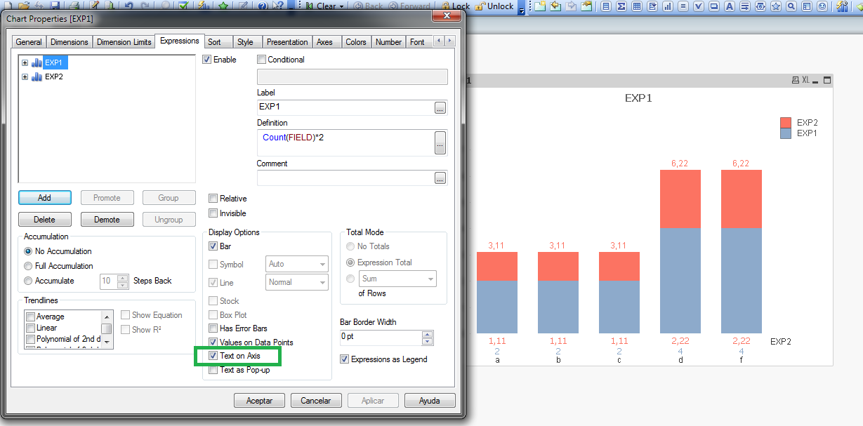Expand the EXP1 expression tree node
Screen dimensions: 863x426
point(25,62)
